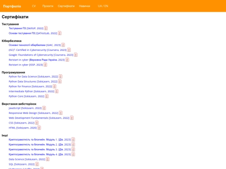Open PDF icon next to HTML SoloLearn 2020
Viewport: 226px width, 169px height.
[x=39, y=128]
